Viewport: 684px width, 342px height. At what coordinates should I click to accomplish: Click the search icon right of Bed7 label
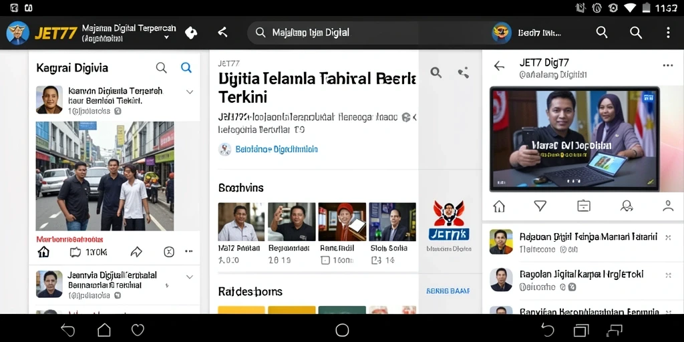pyautogui.click(x=602, y=32)
